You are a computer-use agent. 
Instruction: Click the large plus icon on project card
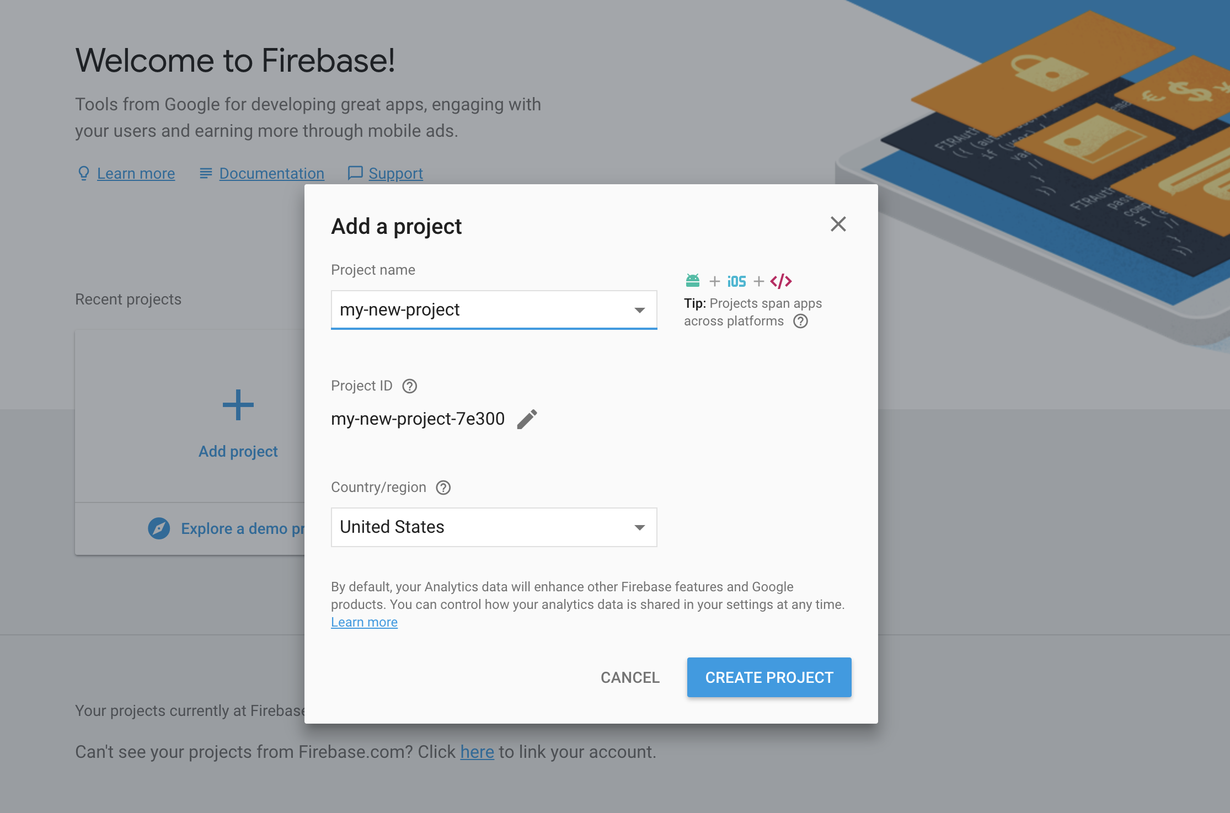coord(238,405)
